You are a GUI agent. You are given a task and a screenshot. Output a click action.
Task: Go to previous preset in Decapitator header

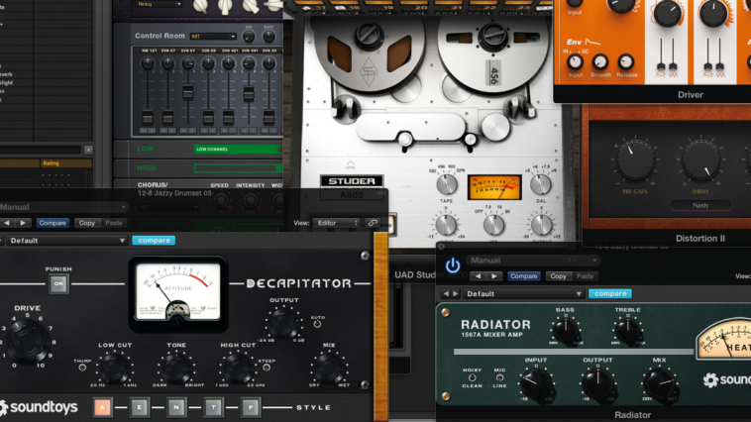(7, 223)
